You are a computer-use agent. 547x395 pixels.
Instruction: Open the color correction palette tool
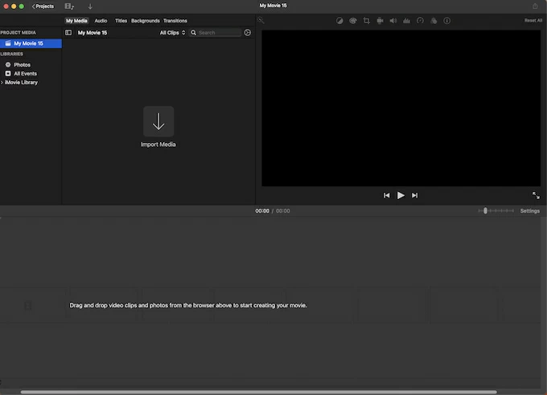click(352, 21)
